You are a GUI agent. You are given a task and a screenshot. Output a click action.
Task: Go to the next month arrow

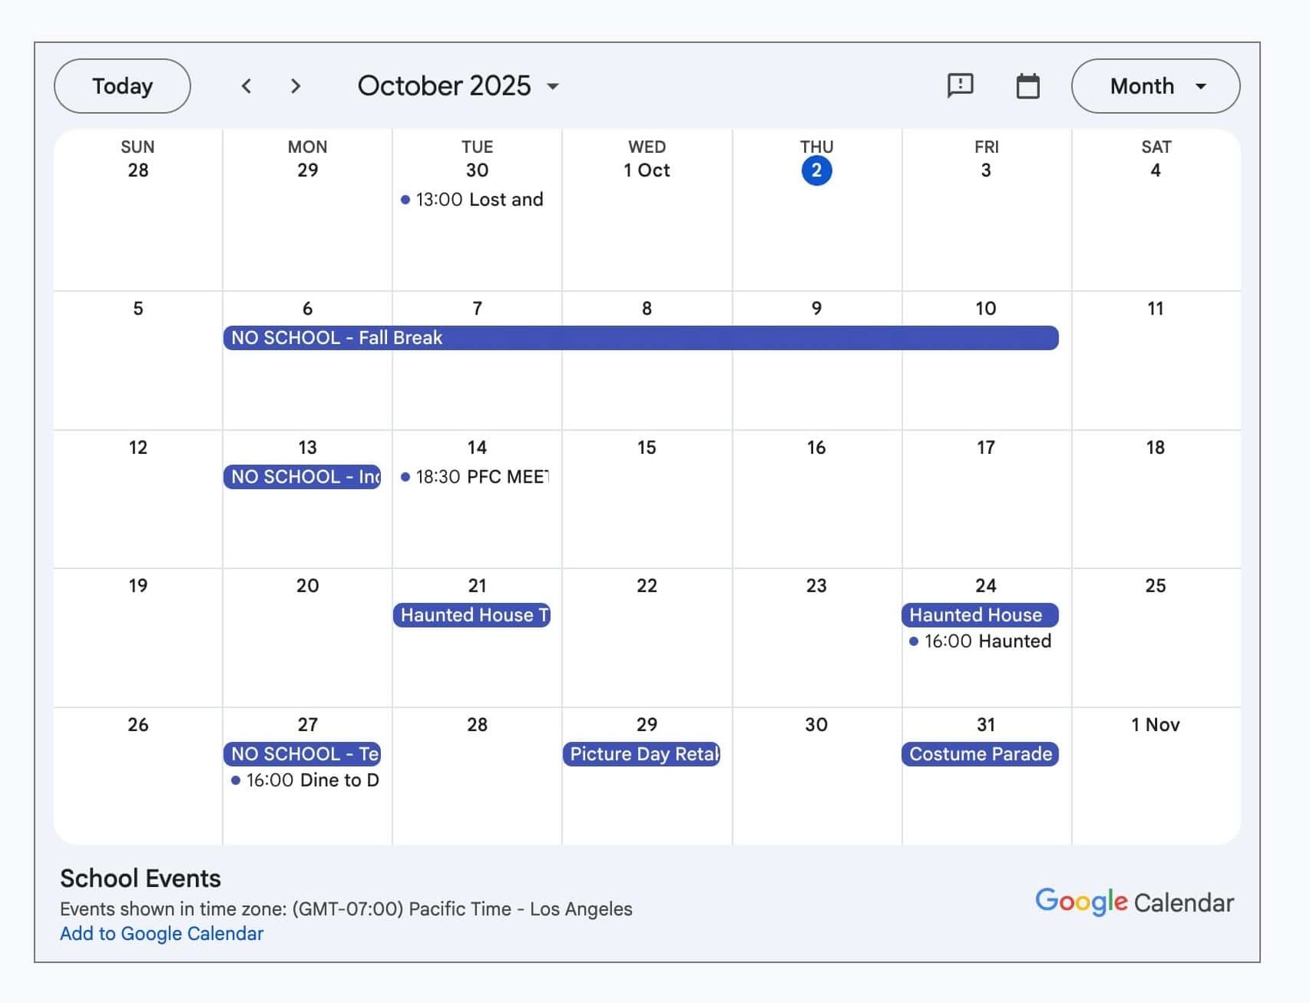tap(296, 86)
